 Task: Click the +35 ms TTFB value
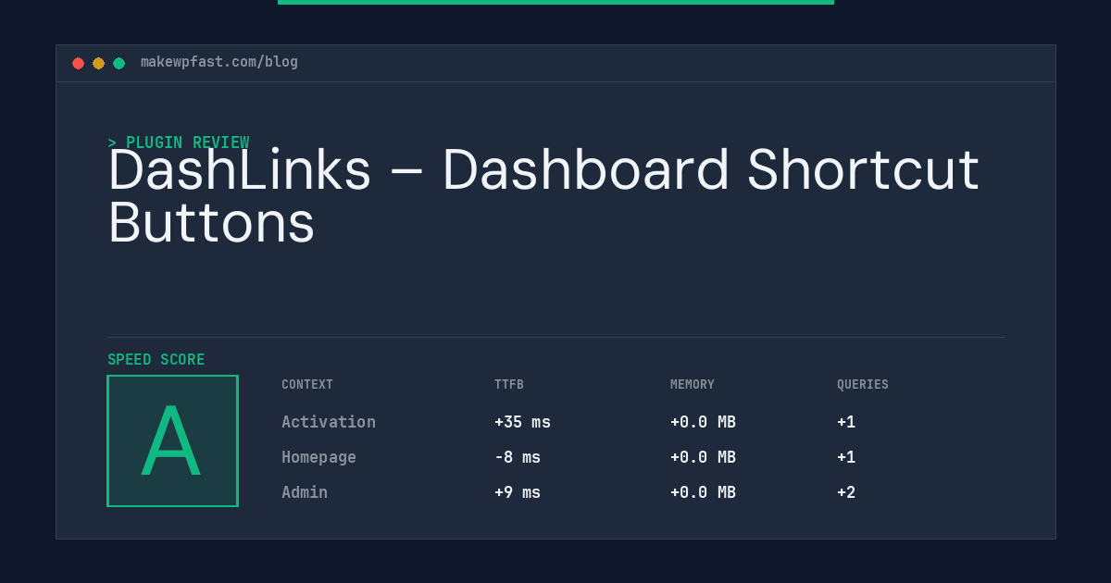tap(522, 422)
